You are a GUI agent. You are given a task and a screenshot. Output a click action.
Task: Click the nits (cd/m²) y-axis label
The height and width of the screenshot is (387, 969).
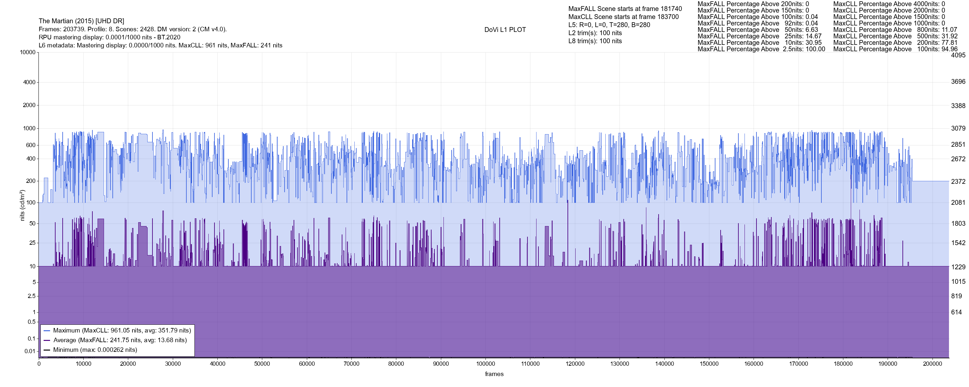click(22, 205)
